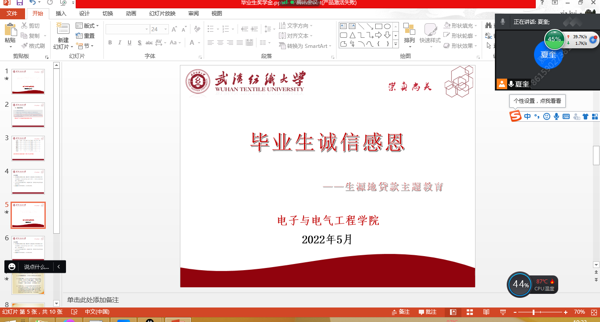Click the zoom slider handle in status bar
This screenshot has width=600, height=322.
[534, 312]
